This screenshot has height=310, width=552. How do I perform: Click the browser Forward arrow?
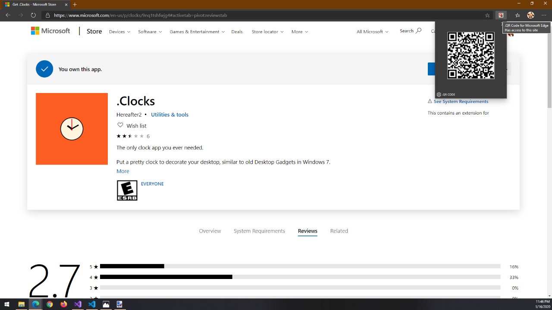pos(21,15)
